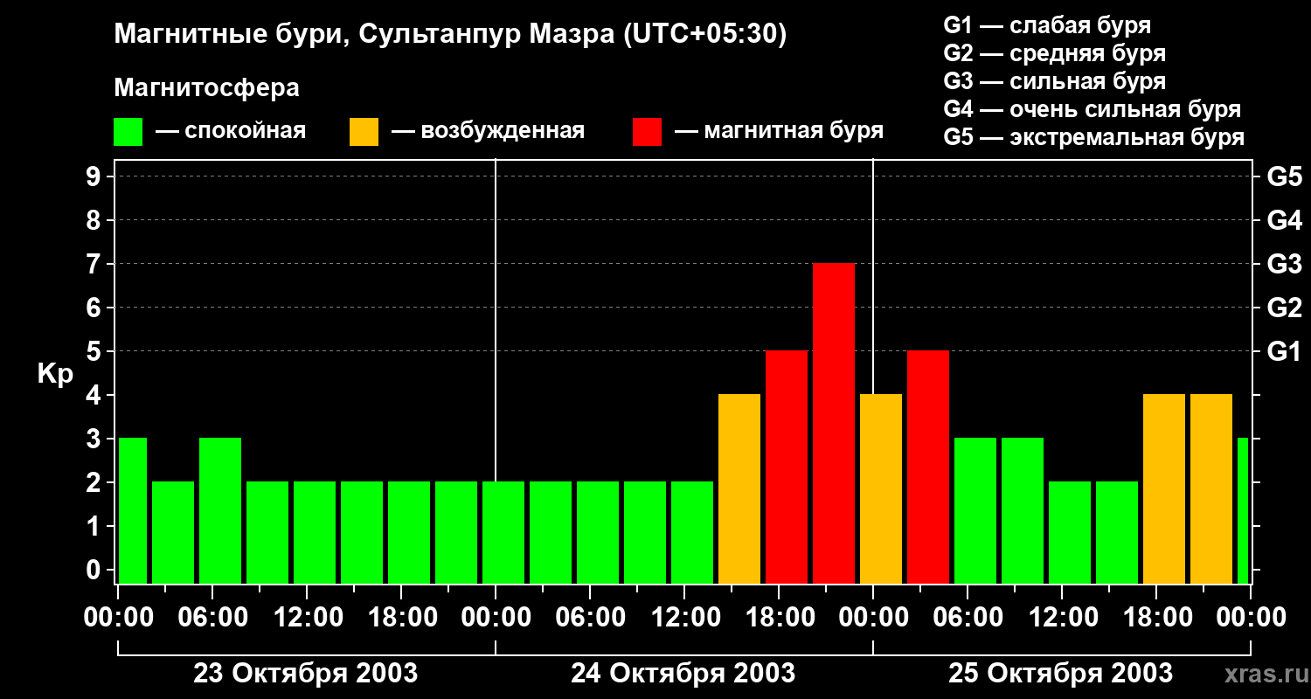Click the red 'магнитная буря' legend swatch
Viewport: 1311px width, 699px height.
[x=647, y=131]
